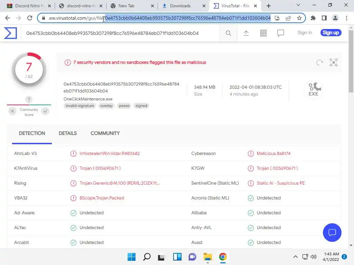This screenshot has width=354, height=265.
Task: Open the blue chat support bubble
Action: tap(332, 232)
